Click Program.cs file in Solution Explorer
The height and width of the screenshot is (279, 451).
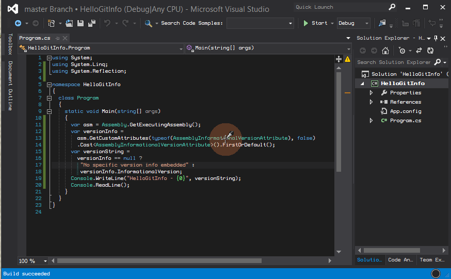[x=406, y=121]
